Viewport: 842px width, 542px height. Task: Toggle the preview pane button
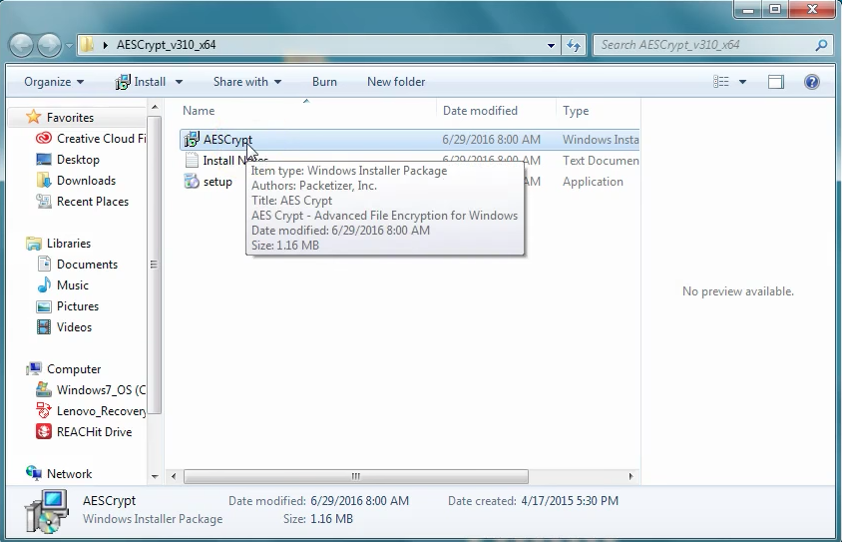[775, 82]
